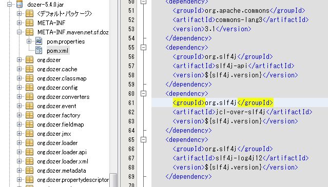
Task: Click the デフォルト・パッケージ package icon
Action: coord(29,13)
